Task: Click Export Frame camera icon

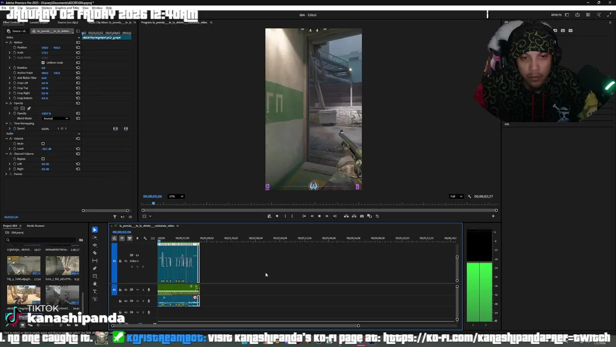Action: [362, 216]
